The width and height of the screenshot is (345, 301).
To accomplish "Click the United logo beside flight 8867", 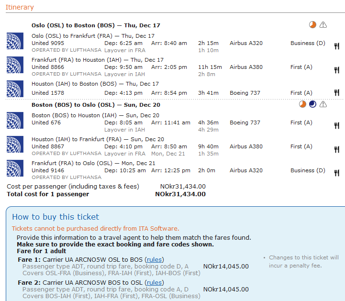I will tap(15, 145).
